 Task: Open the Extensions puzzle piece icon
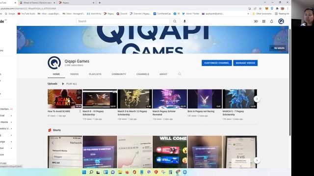pos(277,9)
